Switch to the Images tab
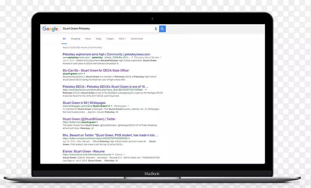The height and width of the screenshot is (188, 311). coord(110,39)
